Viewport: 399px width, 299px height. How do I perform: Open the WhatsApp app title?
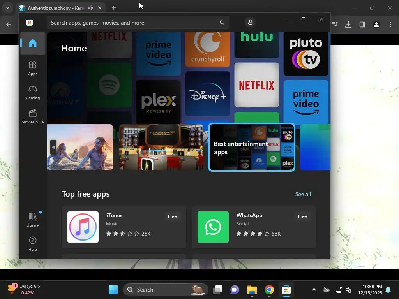[x=249, y=215]
